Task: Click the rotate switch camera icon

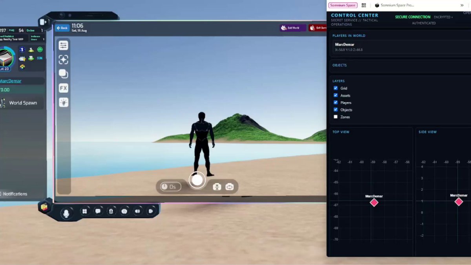Action: pyautogui.click(x=230, y=187)
